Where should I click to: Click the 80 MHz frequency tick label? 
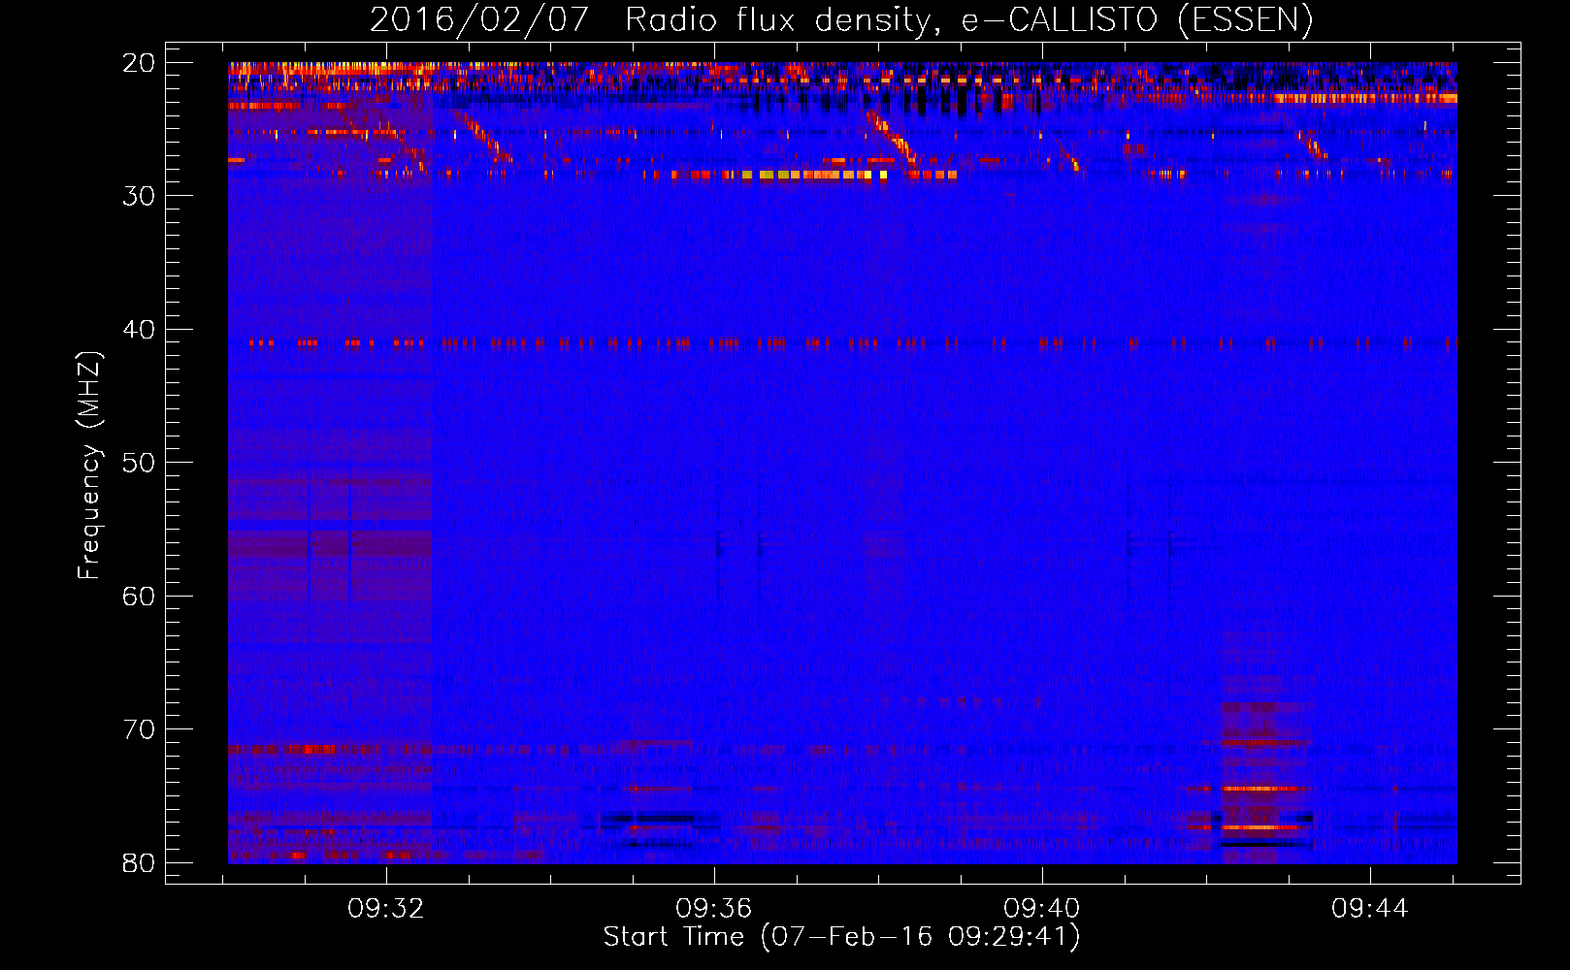point(139,863)
